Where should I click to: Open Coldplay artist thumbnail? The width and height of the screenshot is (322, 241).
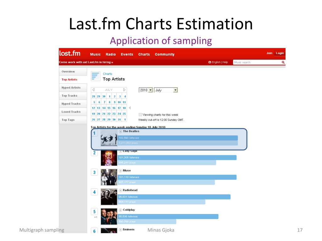point(109,217)
